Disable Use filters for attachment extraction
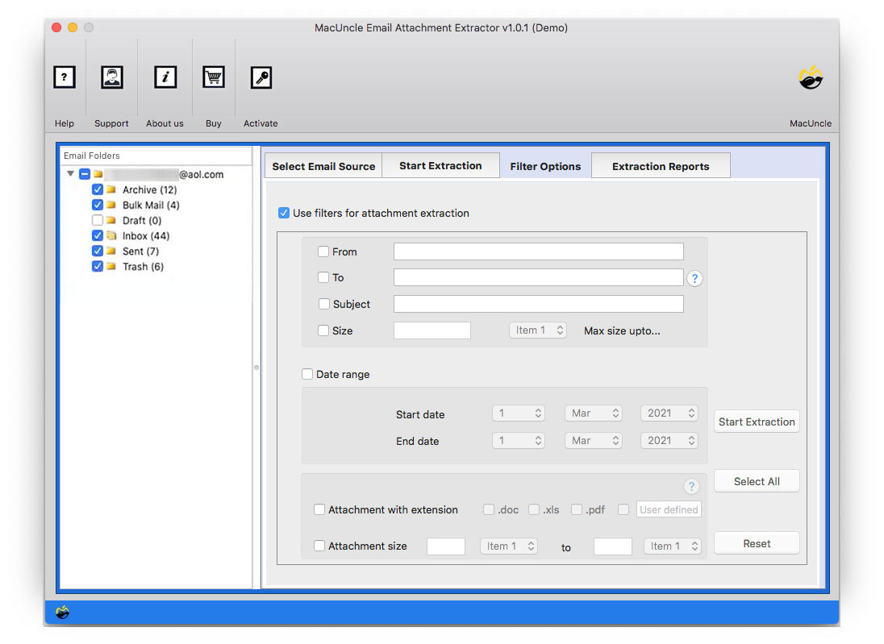Screen dimensions: 884x644 [284, 213]
